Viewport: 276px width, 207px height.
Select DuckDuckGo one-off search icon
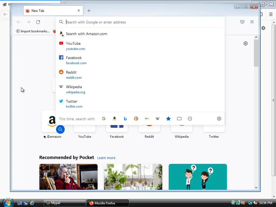[136, 119]
